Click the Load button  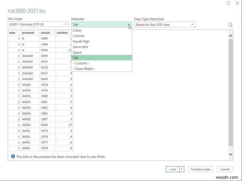(173, 169)
